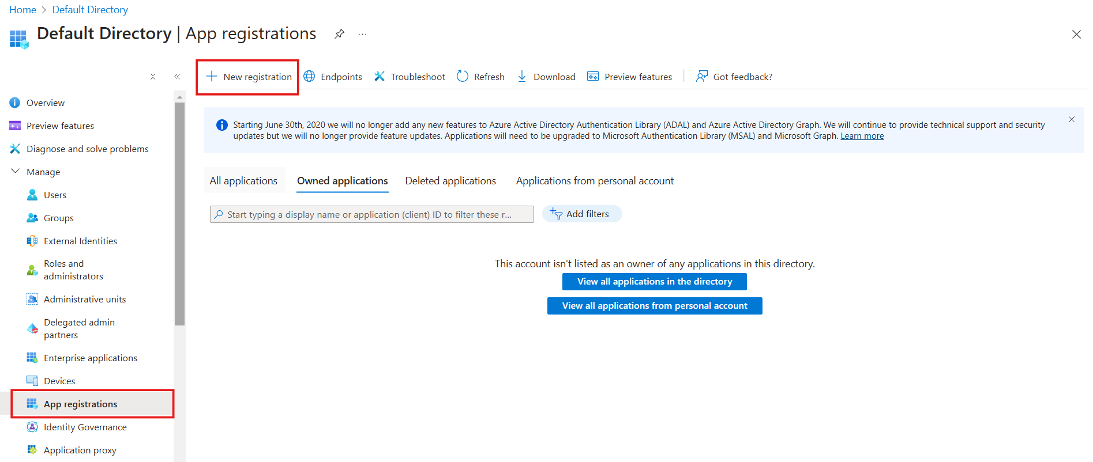
Task: Click Add filters button
Action: click(581, 214)
